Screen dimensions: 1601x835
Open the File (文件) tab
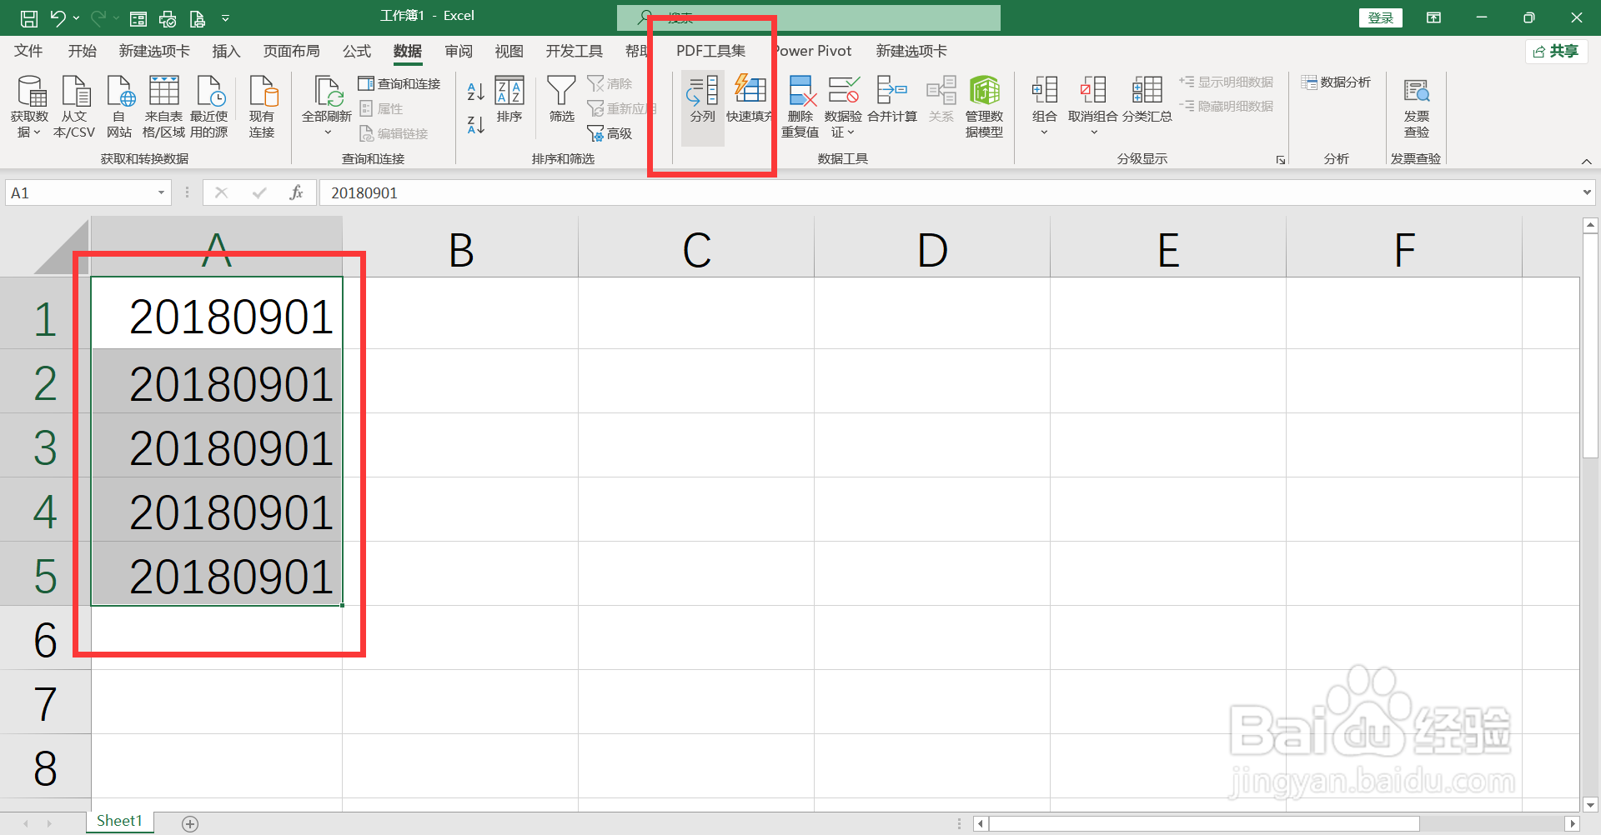coord(28,52)
